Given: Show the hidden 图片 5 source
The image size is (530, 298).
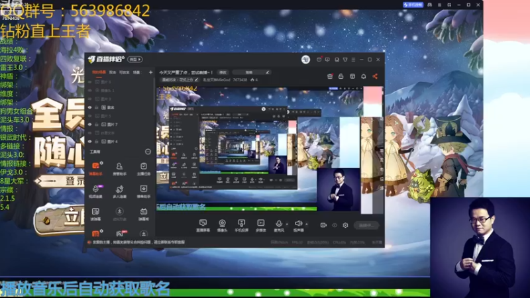Looking at the screenshot, I should (x=89, y=116).
